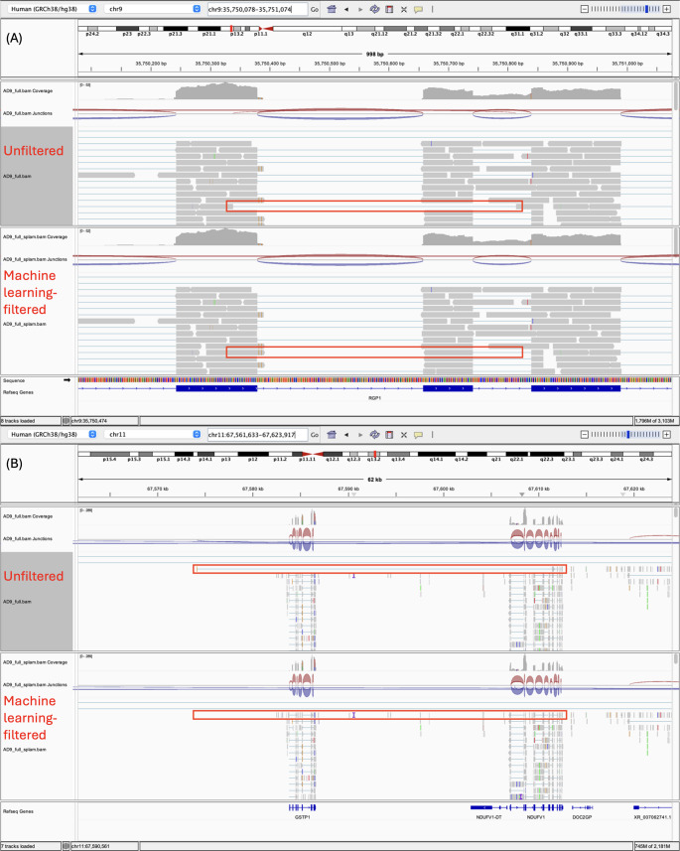The width and height of the screenshot is (680, 851).
Task: Select the Refseq Genes track label in the chr11 window
Action: pyautogui.click(x=19, y=811)
